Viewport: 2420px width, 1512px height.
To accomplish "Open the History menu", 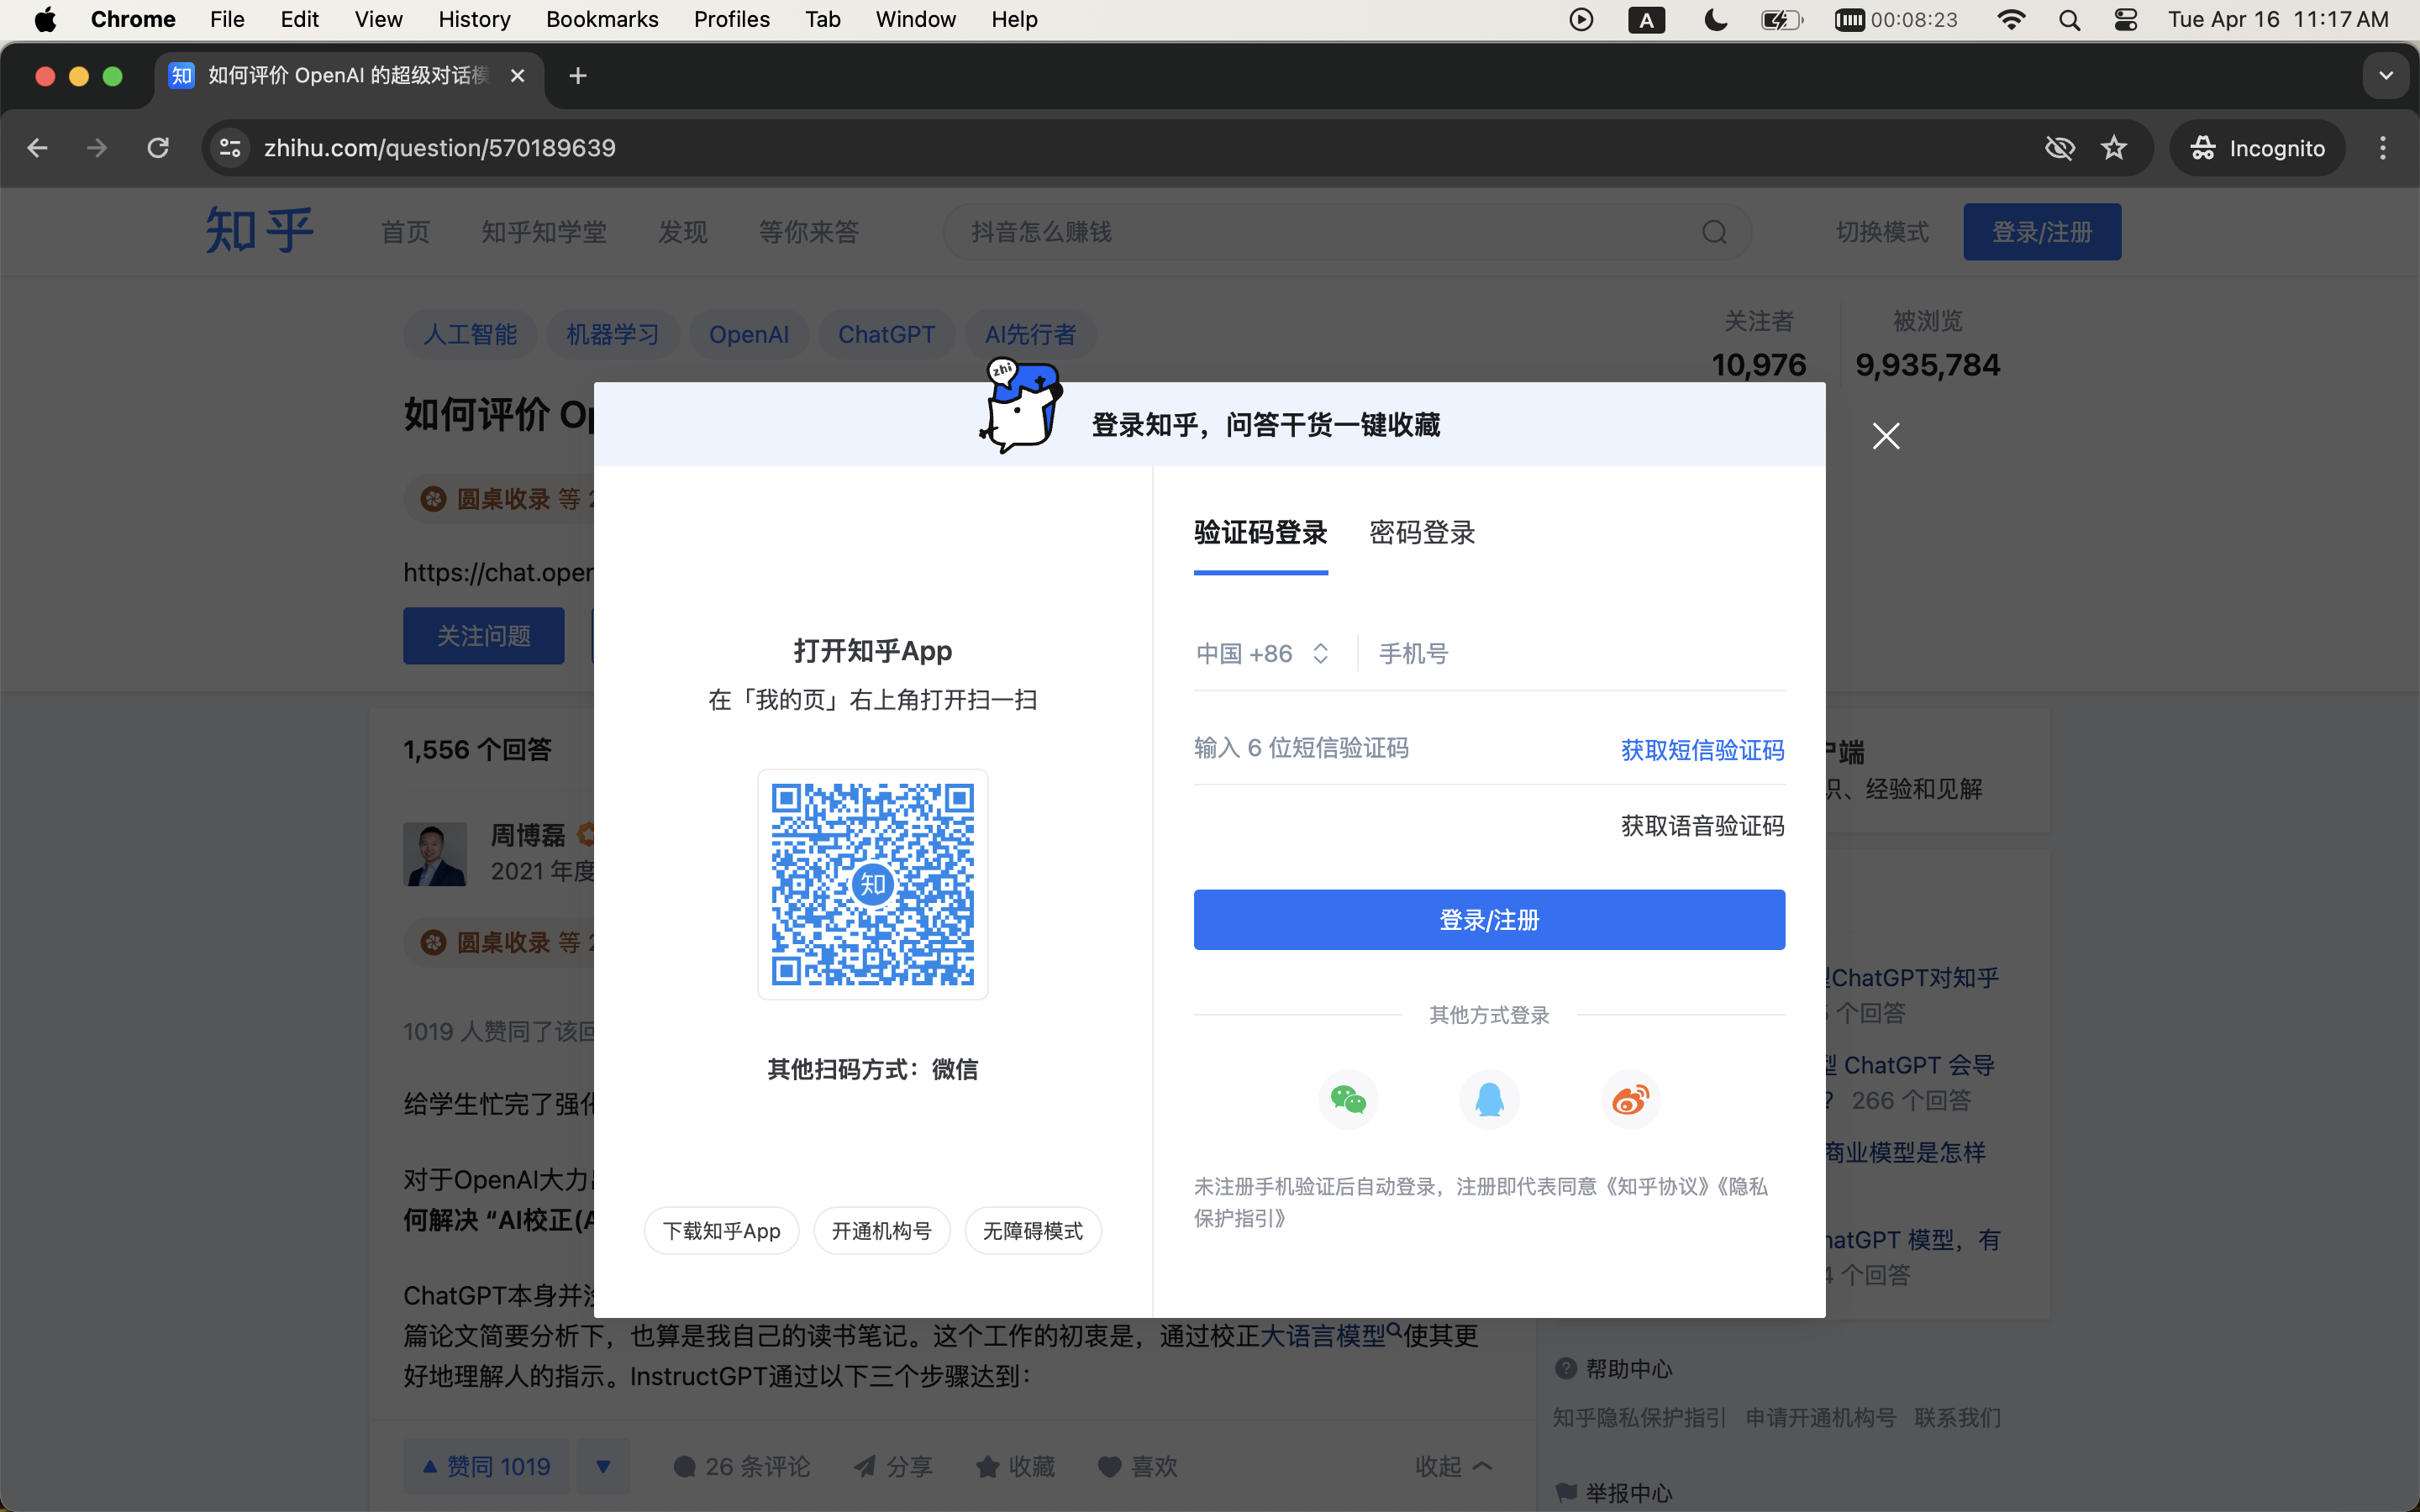I will [474, 19].
